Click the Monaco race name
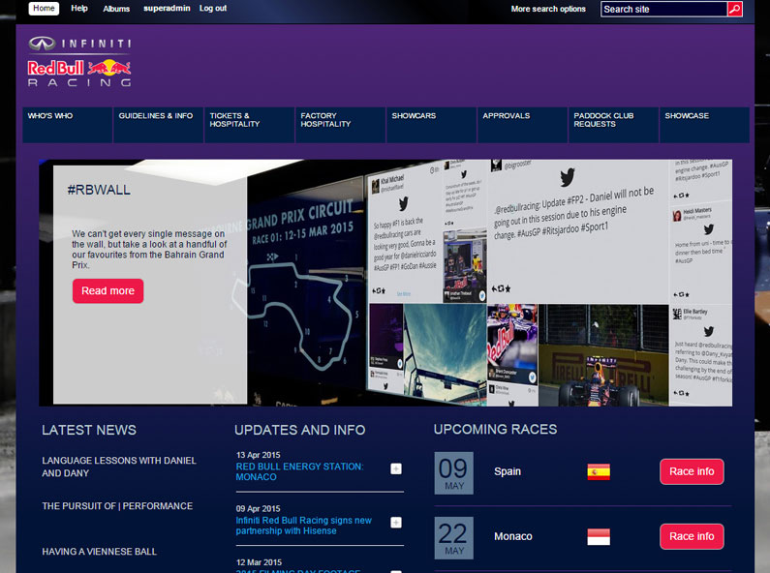Viewport: 770px width, 573px height. pos(513,536)
